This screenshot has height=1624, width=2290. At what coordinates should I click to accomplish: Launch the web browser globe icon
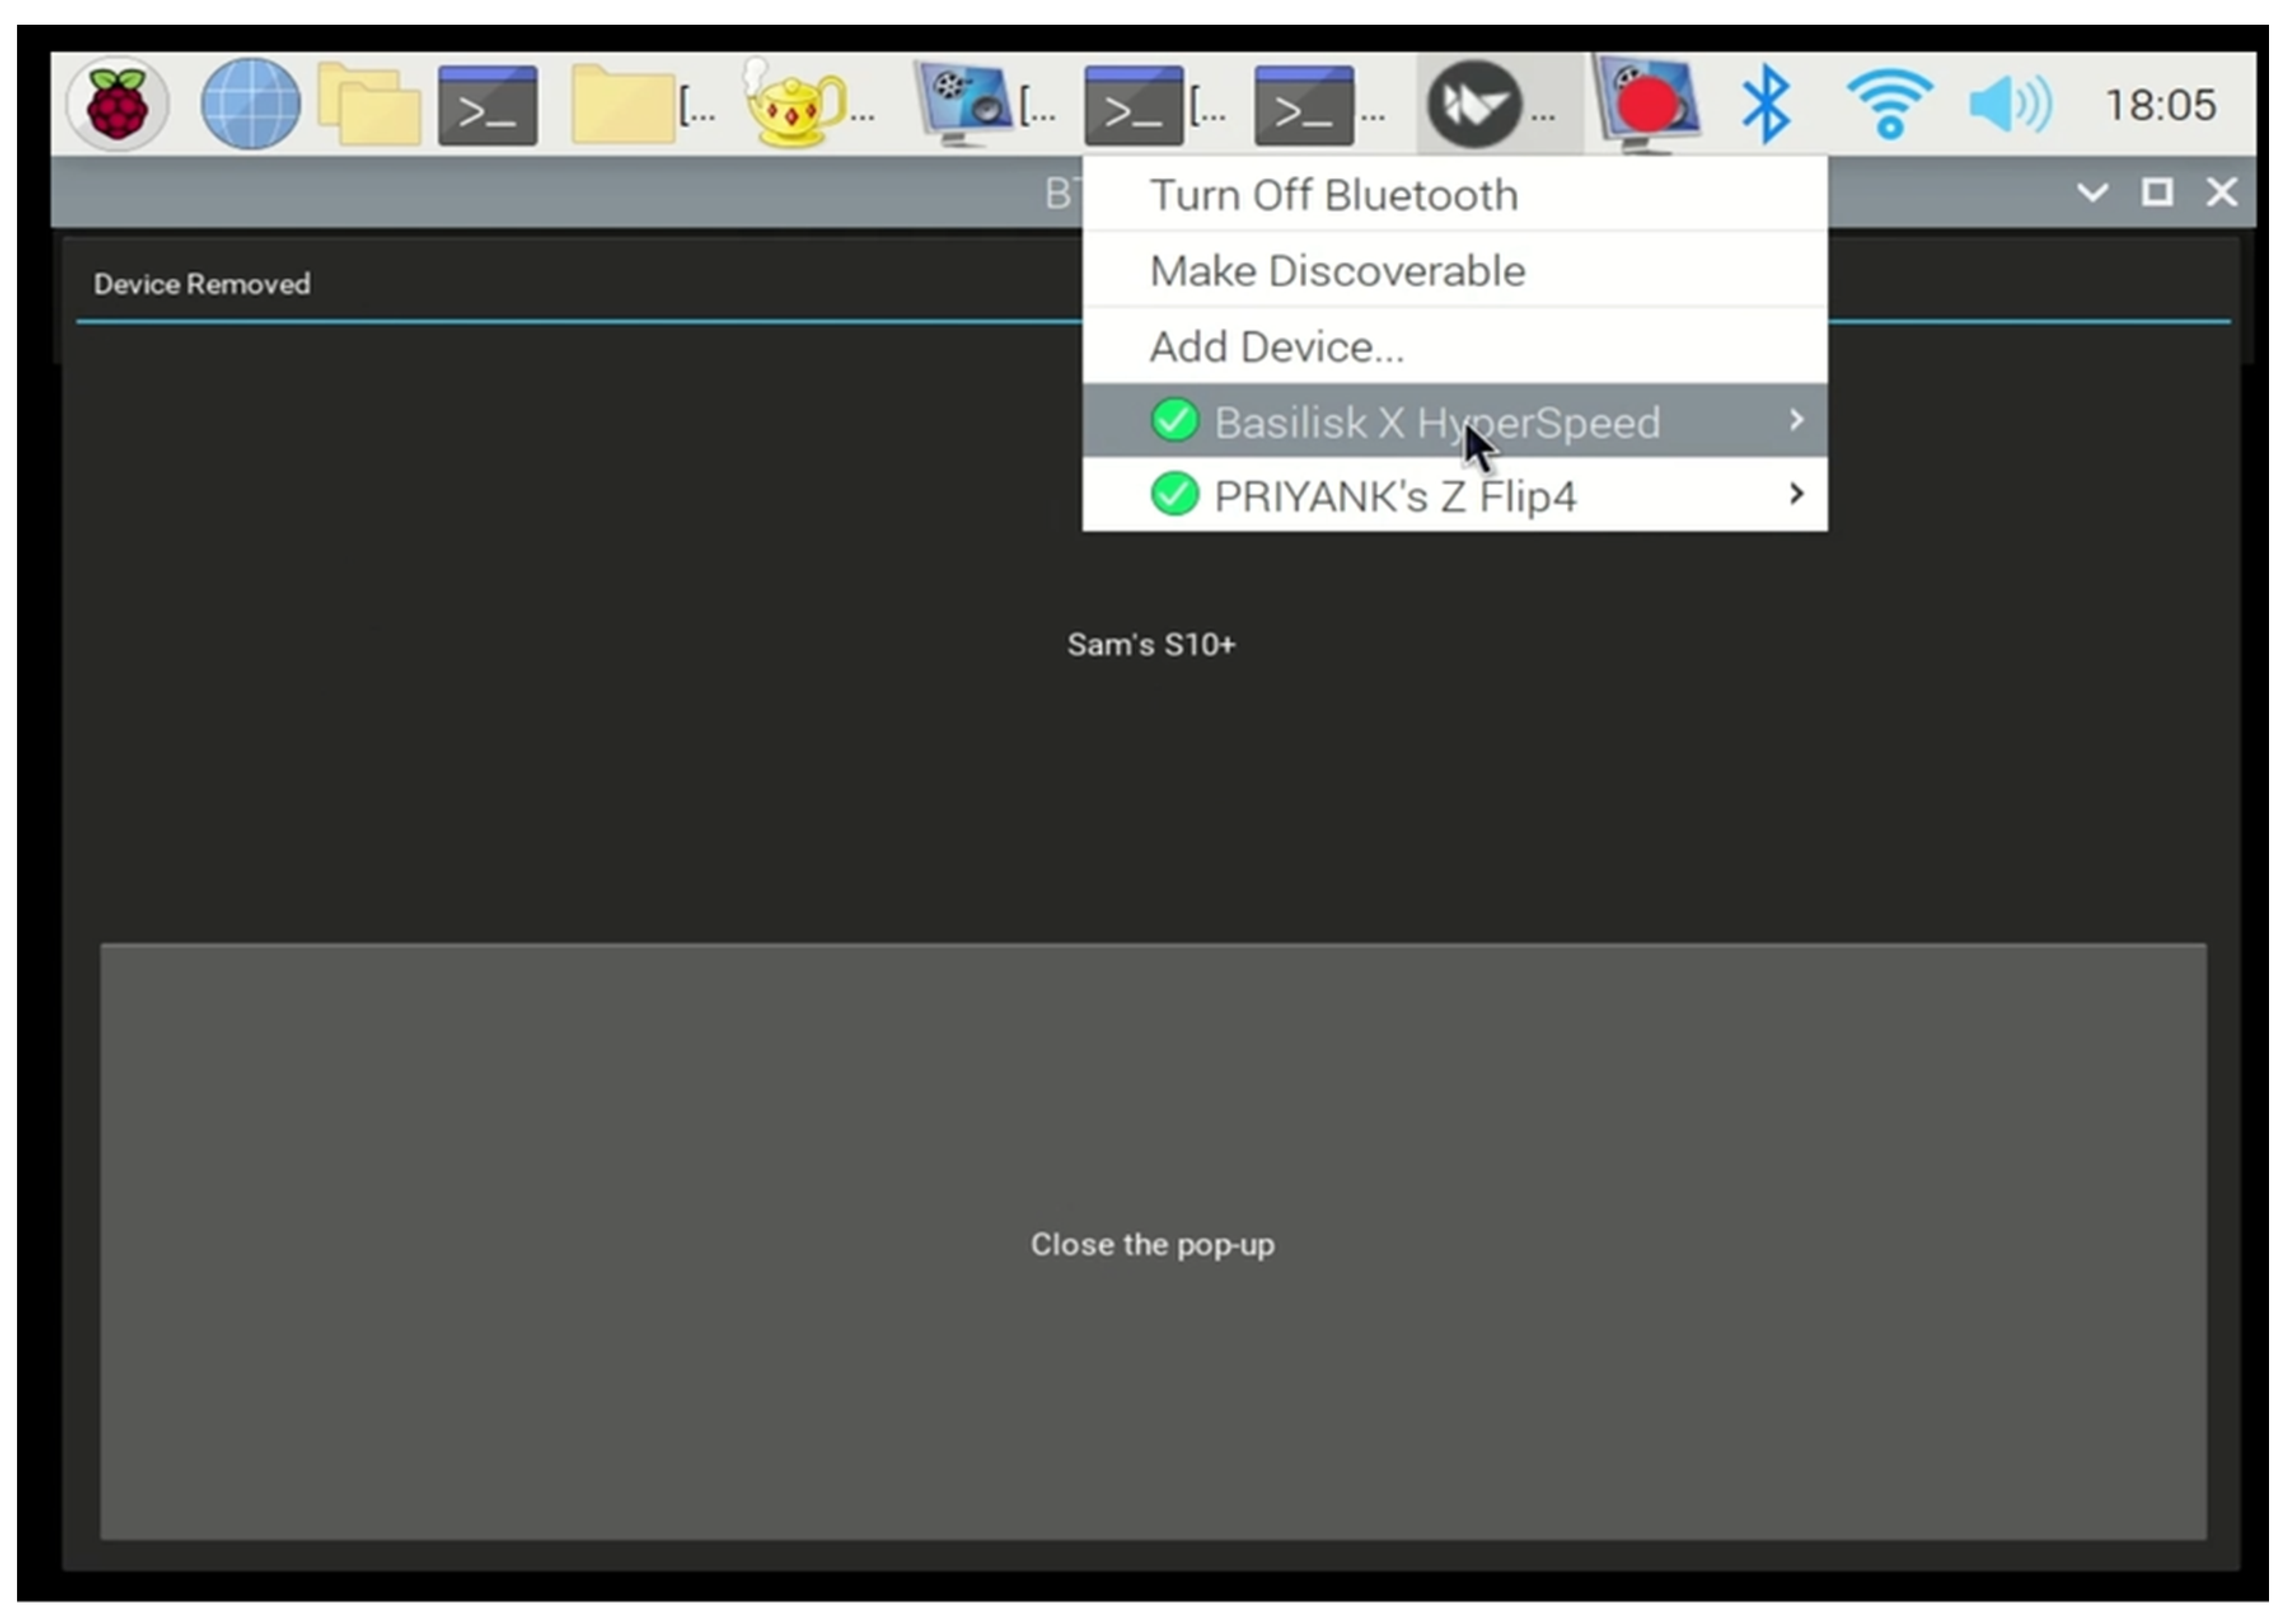pos(250,104)
